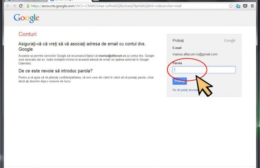Click the small Google logo in sign-in panel

pyautogui.click(x=230, y=41)
